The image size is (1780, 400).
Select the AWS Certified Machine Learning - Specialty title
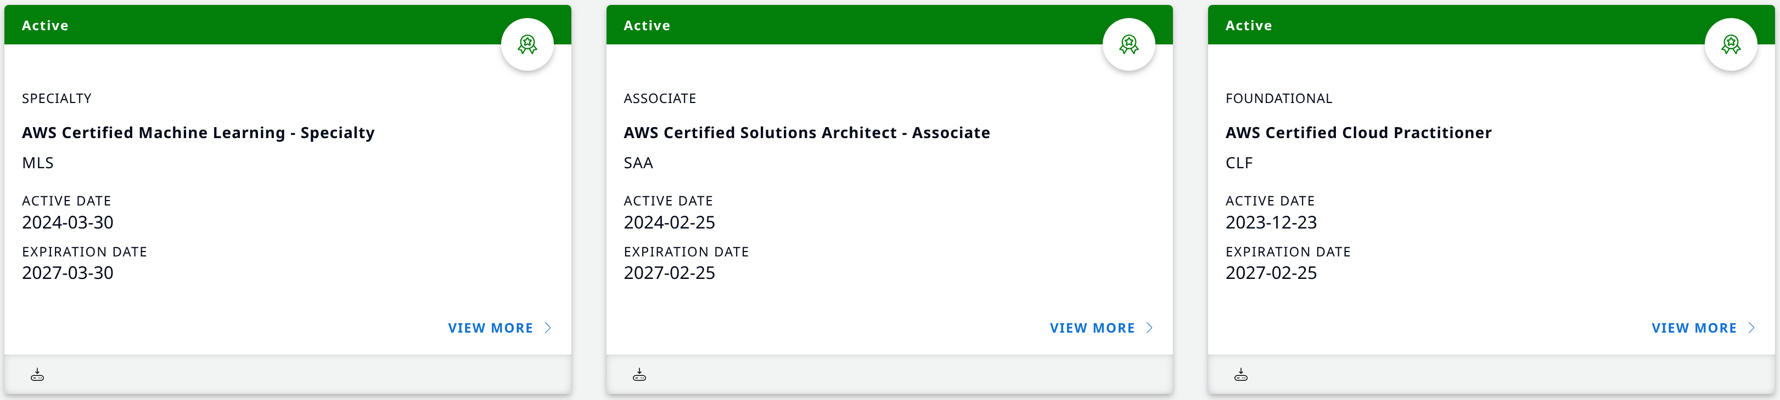[x=198, y=133]
